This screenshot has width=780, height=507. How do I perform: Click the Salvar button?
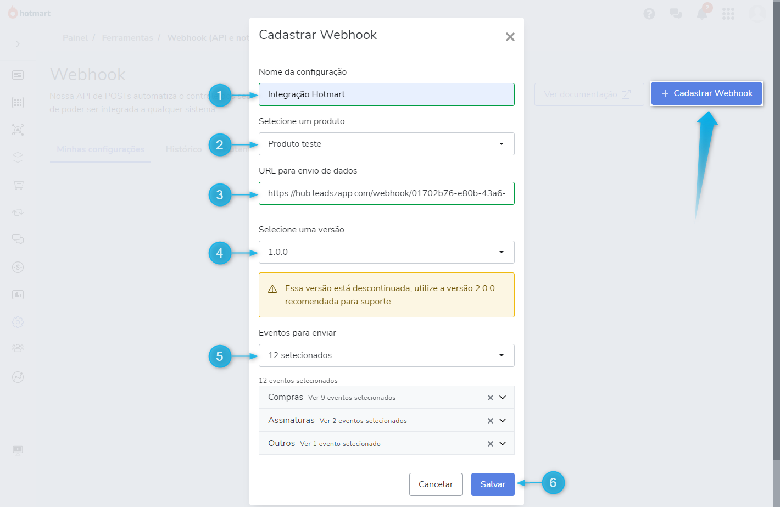[x=493, y=484]
